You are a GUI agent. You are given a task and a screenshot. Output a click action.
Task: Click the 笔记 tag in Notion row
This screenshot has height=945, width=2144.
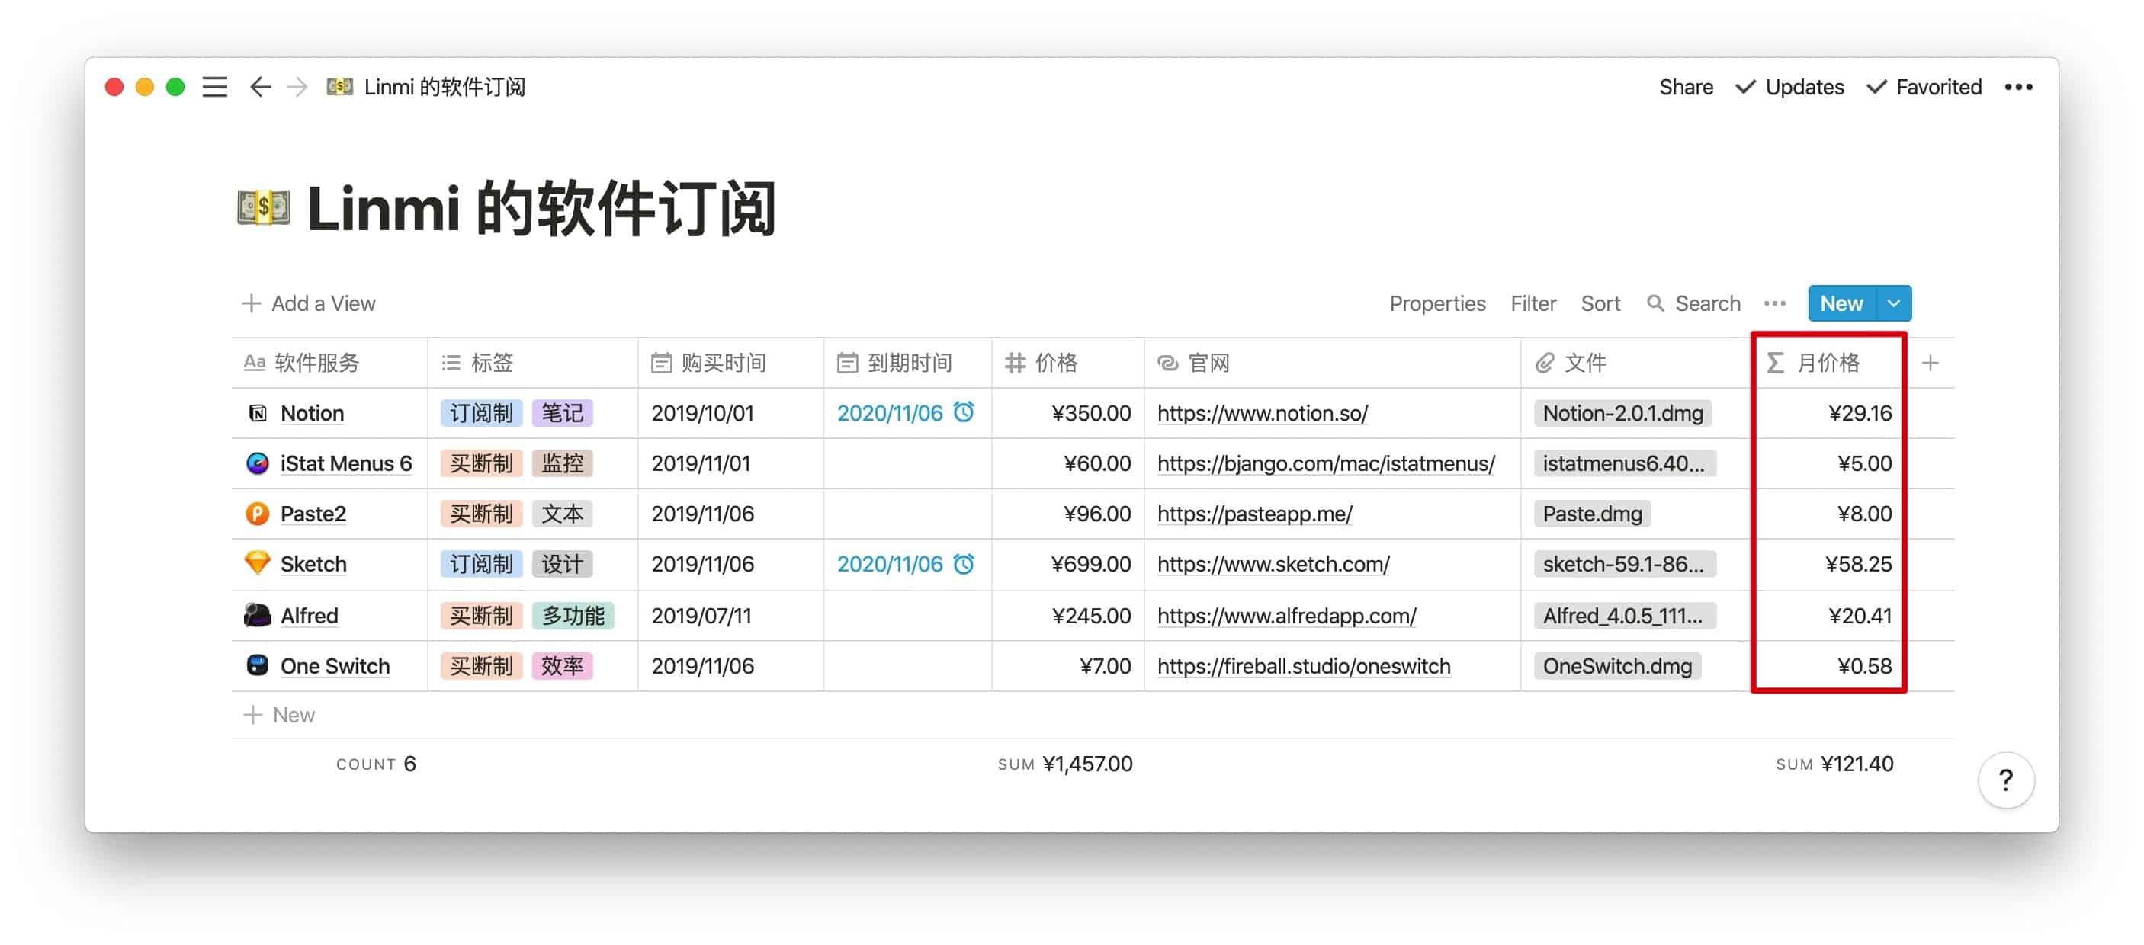pos(563,413)
